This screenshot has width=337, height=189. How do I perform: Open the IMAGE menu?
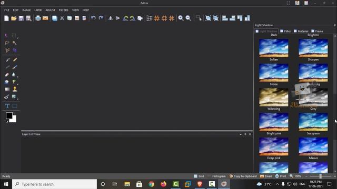pos(26,10)
